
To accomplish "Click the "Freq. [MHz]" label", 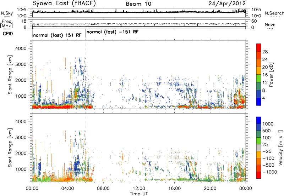I will (x=6, y=24).
